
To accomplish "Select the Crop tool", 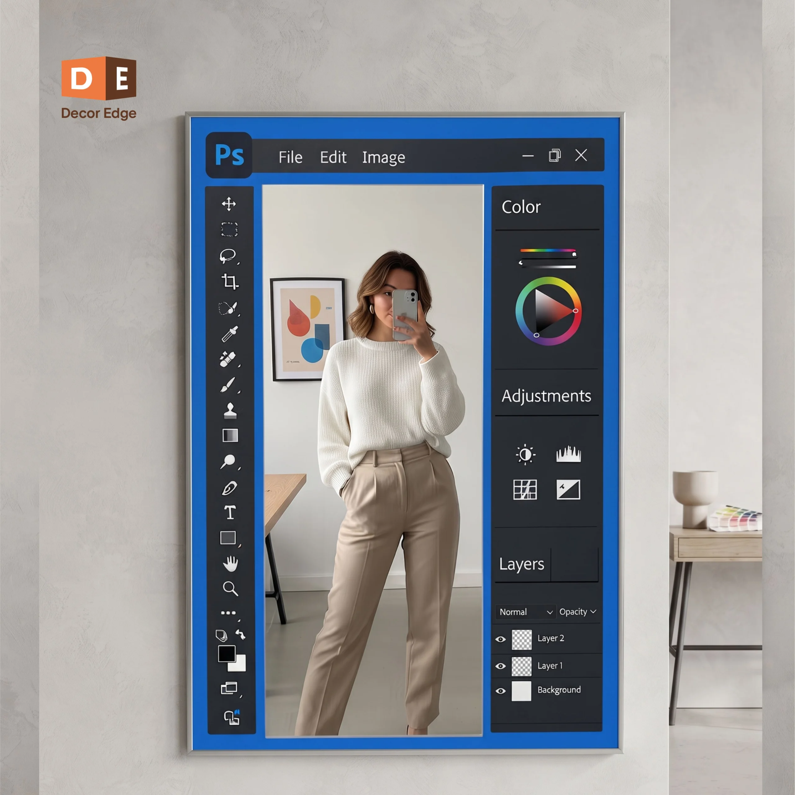I will click(230, 282).
